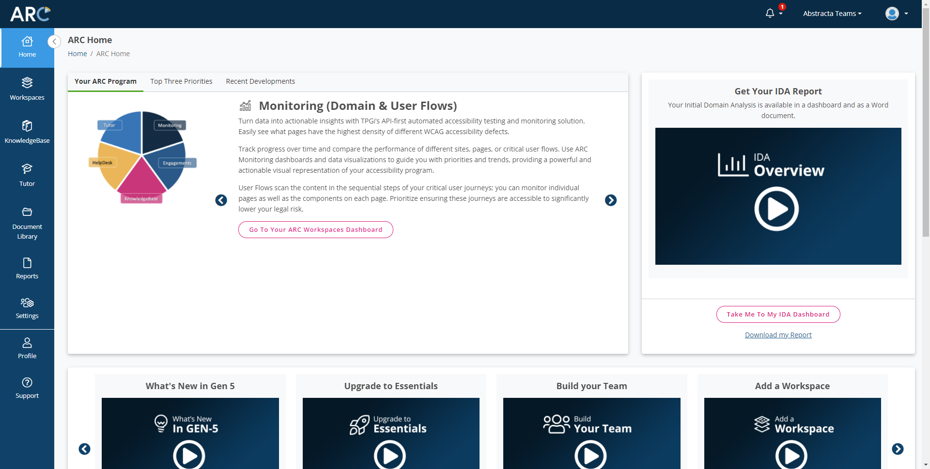The width and height of the screenshot is (930, 469).
Task: Click the ARC logo in the top bar
Action: click(30, 14)
